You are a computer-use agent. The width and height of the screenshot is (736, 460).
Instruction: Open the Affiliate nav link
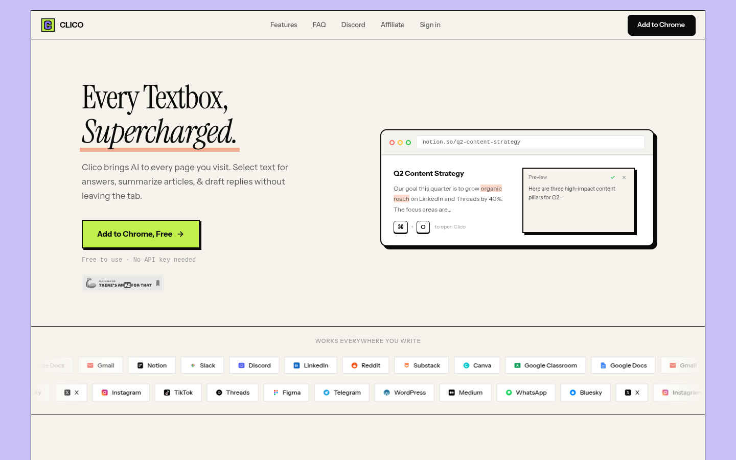[393, 25]
